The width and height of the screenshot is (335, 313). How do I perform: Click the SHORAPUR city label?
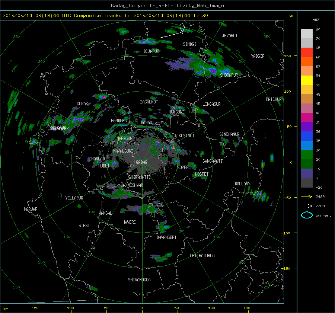coord(229,75)
